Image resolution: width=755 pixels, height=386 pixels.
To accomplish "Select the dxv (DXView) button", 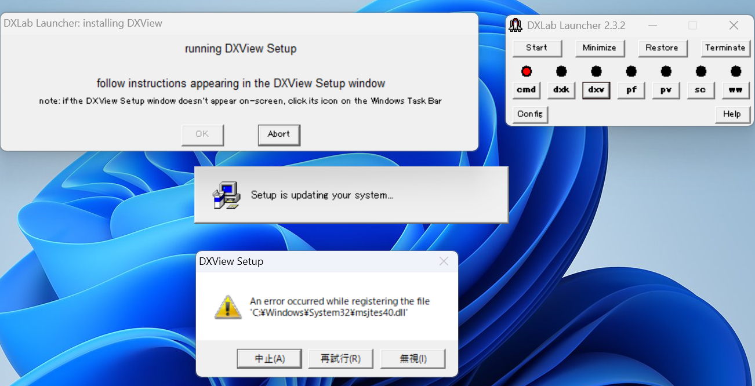I will pos(596,90).
